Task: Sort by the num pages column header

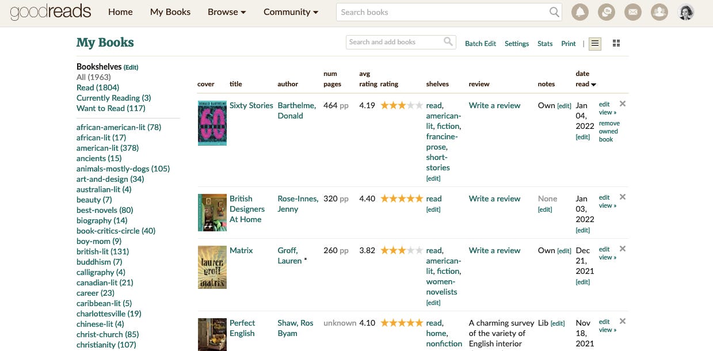Action: 332,79
